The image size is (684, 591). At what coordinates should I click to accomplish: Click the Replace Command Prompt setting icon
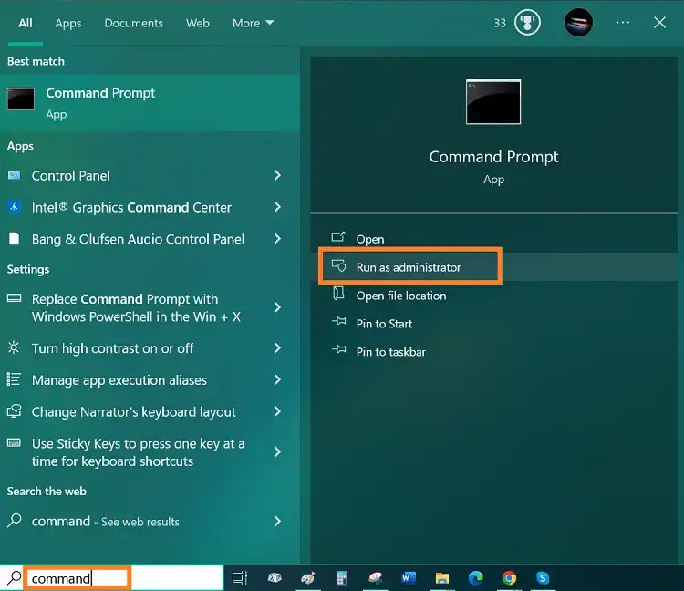[14, 298]
